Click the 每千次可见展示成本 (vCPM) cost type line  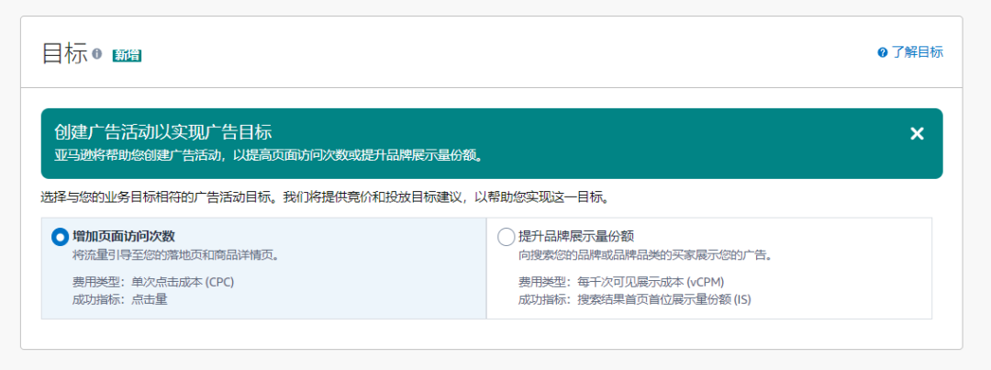click(x=615, y=282)
